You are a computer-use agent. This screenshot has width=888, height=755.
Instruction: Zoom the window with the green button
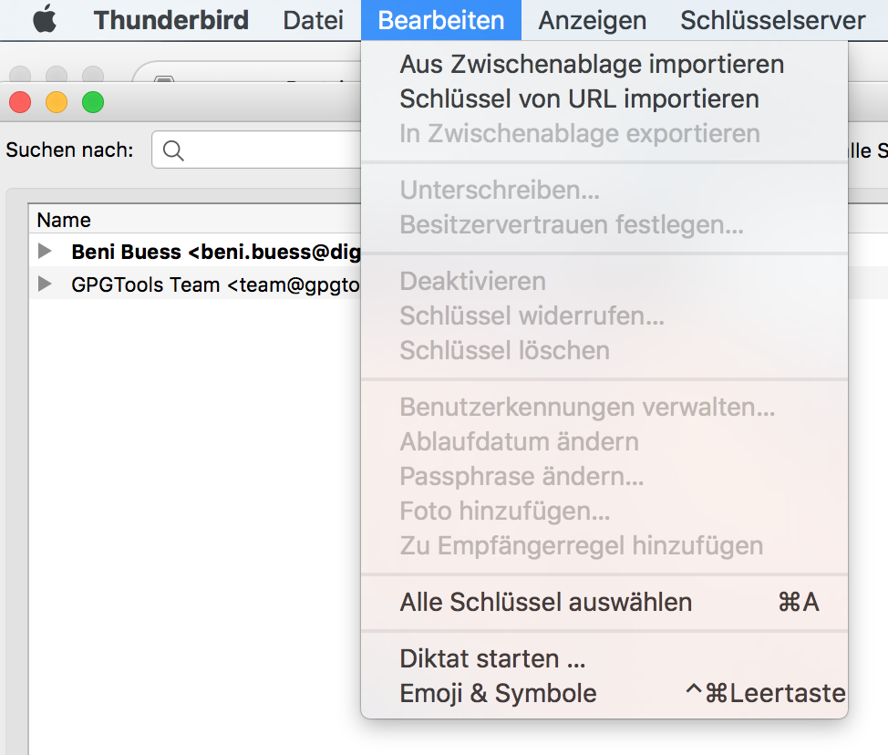tap(93, 102)
